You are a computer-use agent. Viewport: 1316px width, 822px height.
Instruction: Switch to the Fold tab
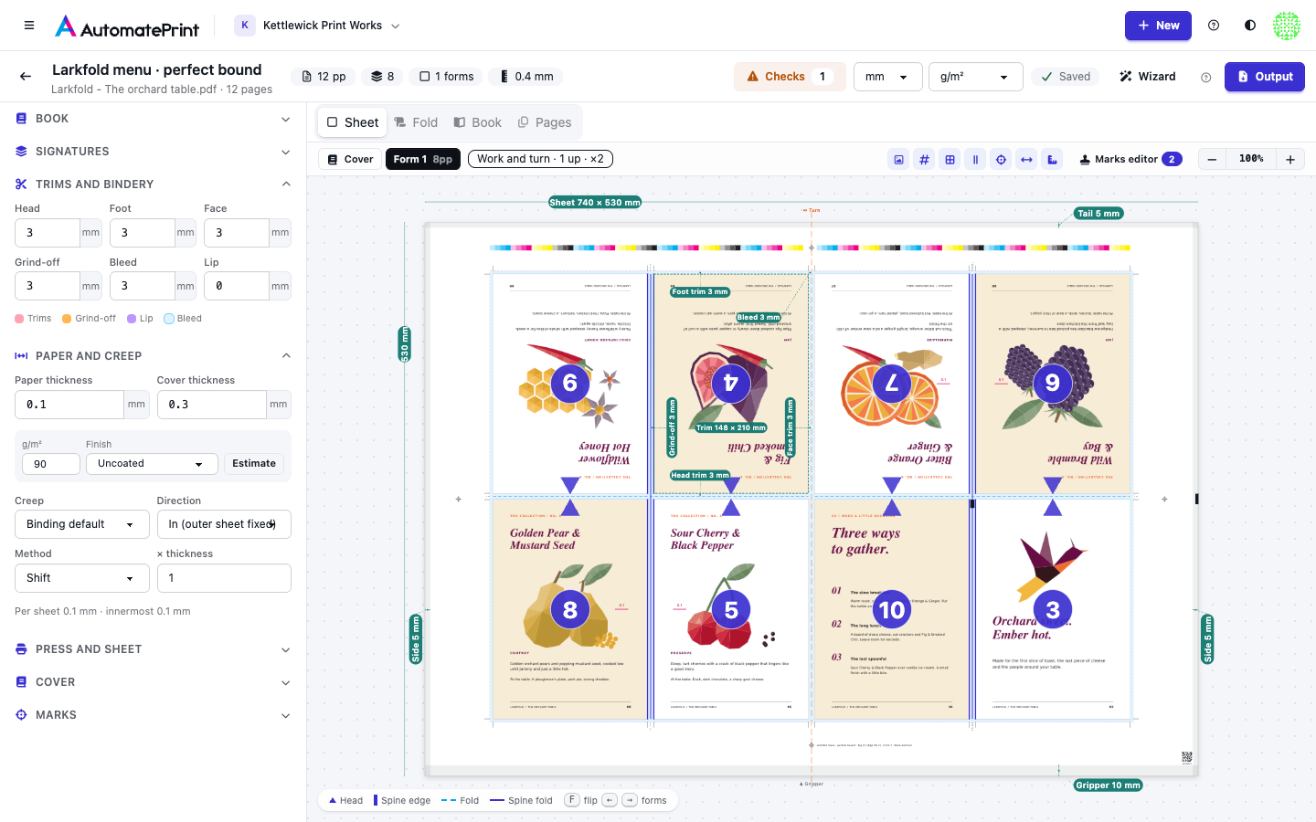(x=416, y=122)
